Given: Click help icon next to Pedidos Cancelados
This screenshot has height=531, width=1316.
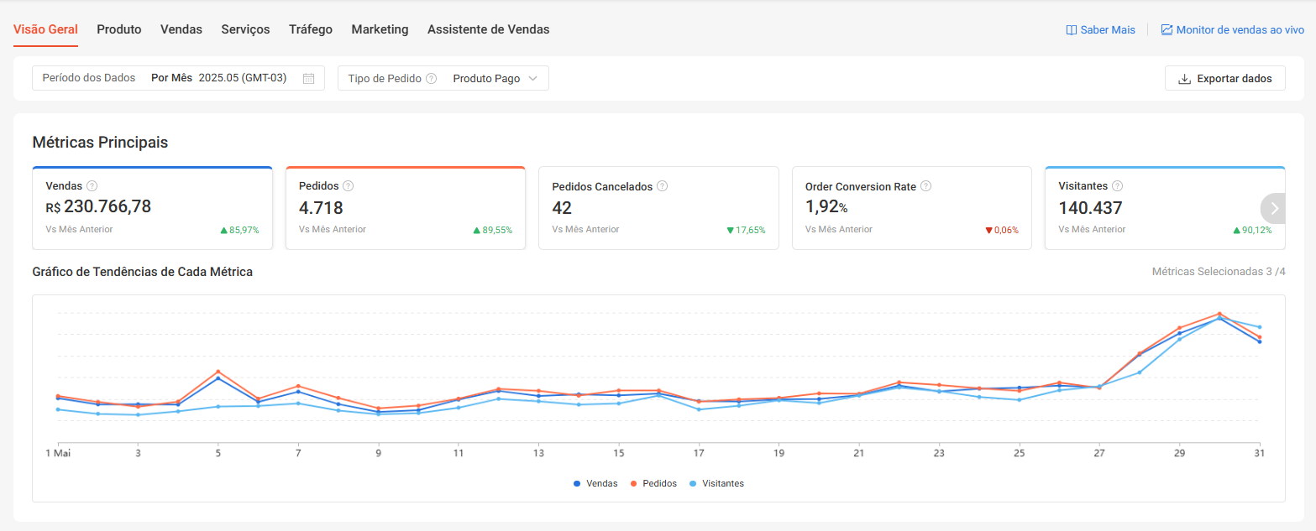Looking at the screenshot, I should point(662,186).
